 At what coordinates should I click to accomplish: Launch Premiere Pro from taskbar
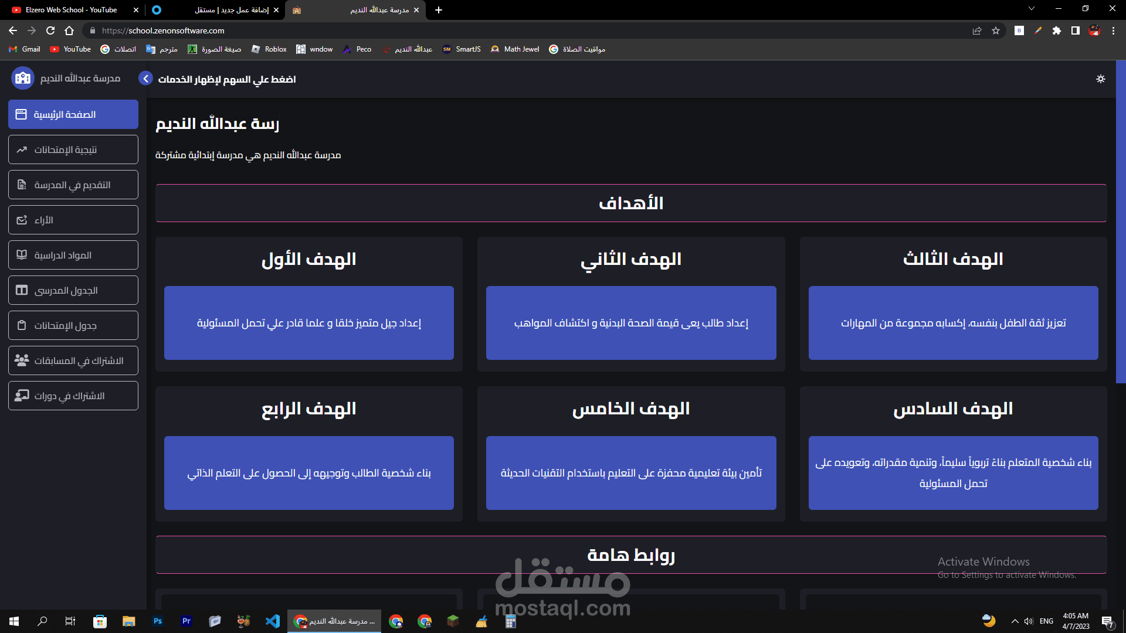[x=186, y=621]
